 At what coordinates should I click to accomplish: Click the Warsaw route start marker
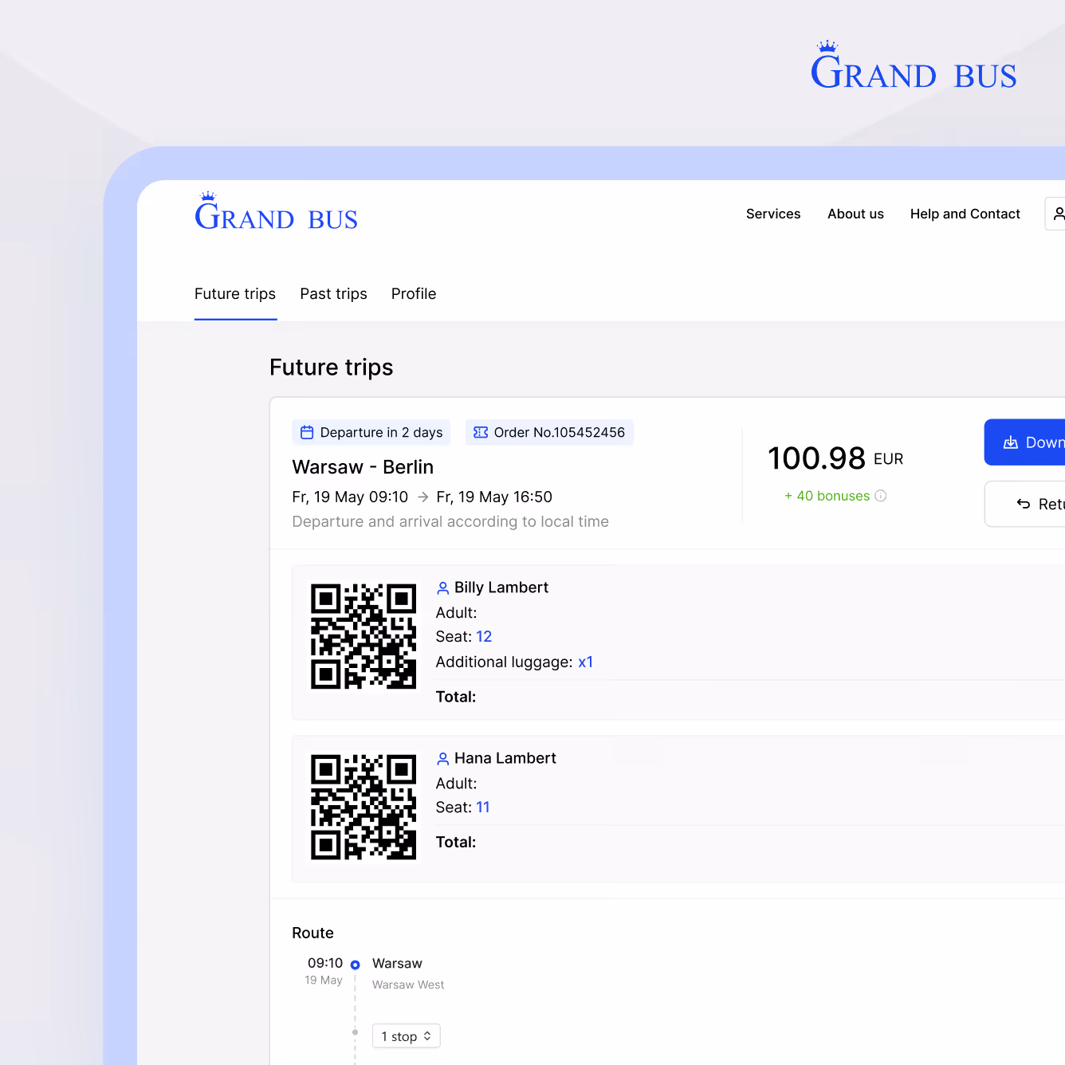tap(356, 965)
